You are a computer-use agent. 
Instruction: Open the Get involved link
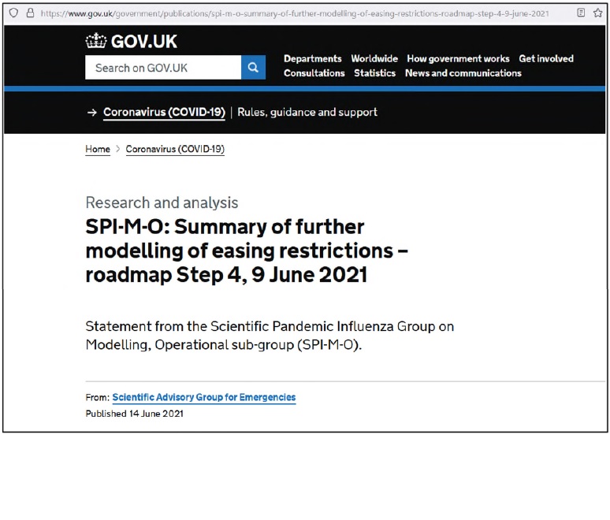[x=546, y=59]
